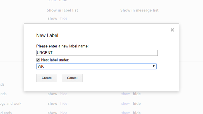The image size is (203, 114).
Task: Click label-list show in row just above 'ogy and work'
Action: (x=53, y=94)
